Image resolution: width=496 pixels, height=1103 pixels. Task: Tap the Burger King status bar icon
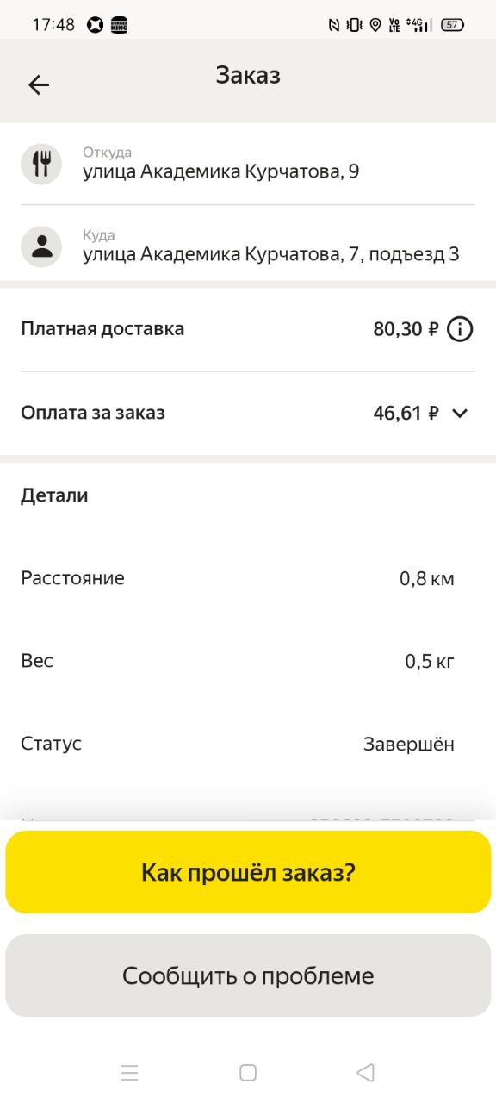click(x=120, y=25)
